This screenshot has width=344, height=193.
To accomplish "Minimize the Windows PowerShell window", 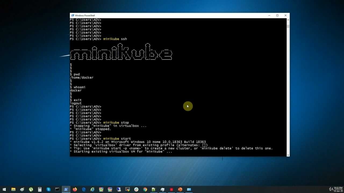I will point(269,16).
